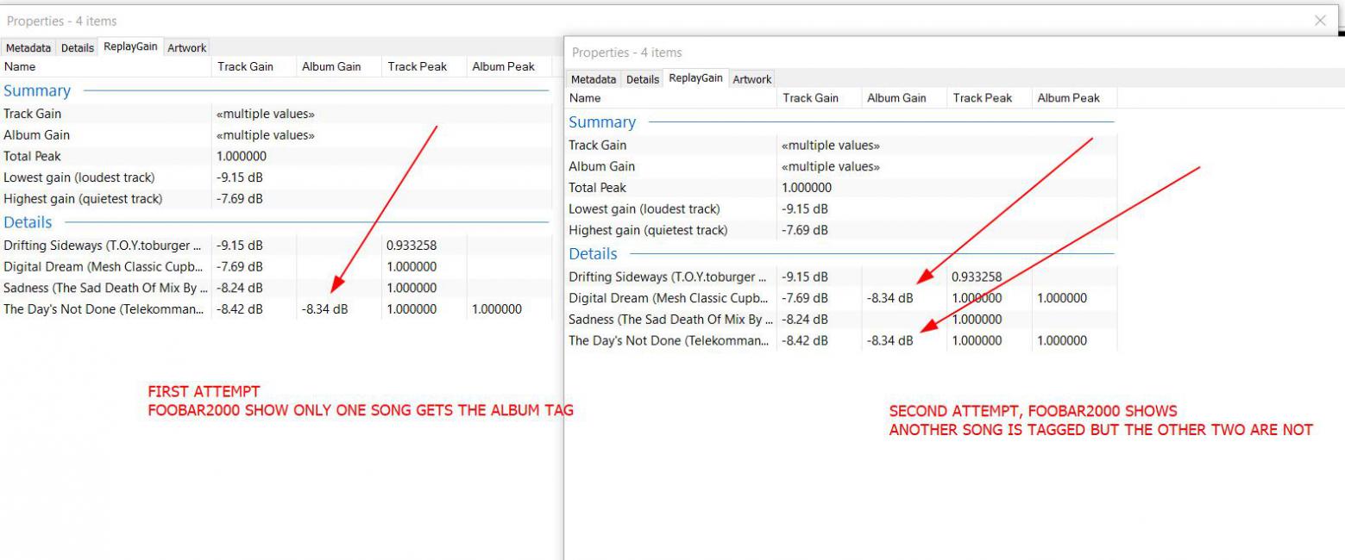Click Digital Dream's -8.34 dB album gain value
This screenshot has width=1345, height=560.
click(x=889, y=299)
